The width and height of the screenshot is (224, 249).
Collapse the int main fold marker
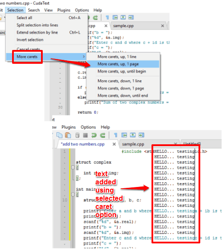(73, 194)
